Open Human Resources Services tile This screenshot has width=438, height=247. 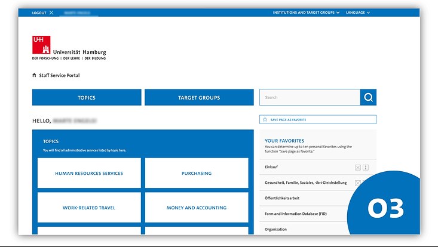point(89,173)
